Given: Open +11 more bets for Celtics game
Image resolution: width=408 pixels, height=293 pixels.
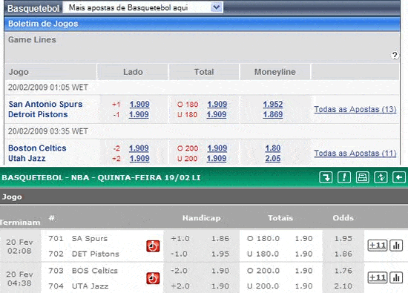Looking at the screenshot, I should (378, 277).
